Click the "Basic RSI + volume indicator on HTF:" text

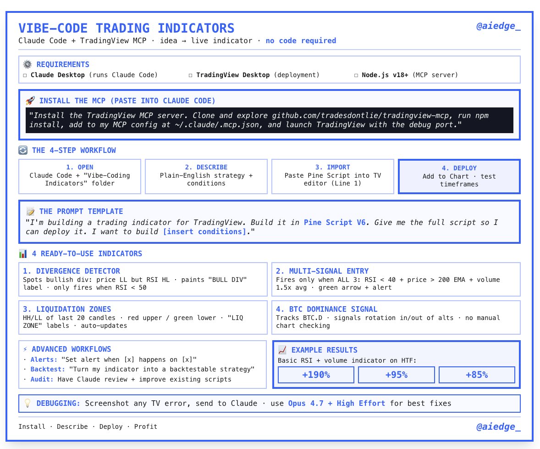click(347, 361)
